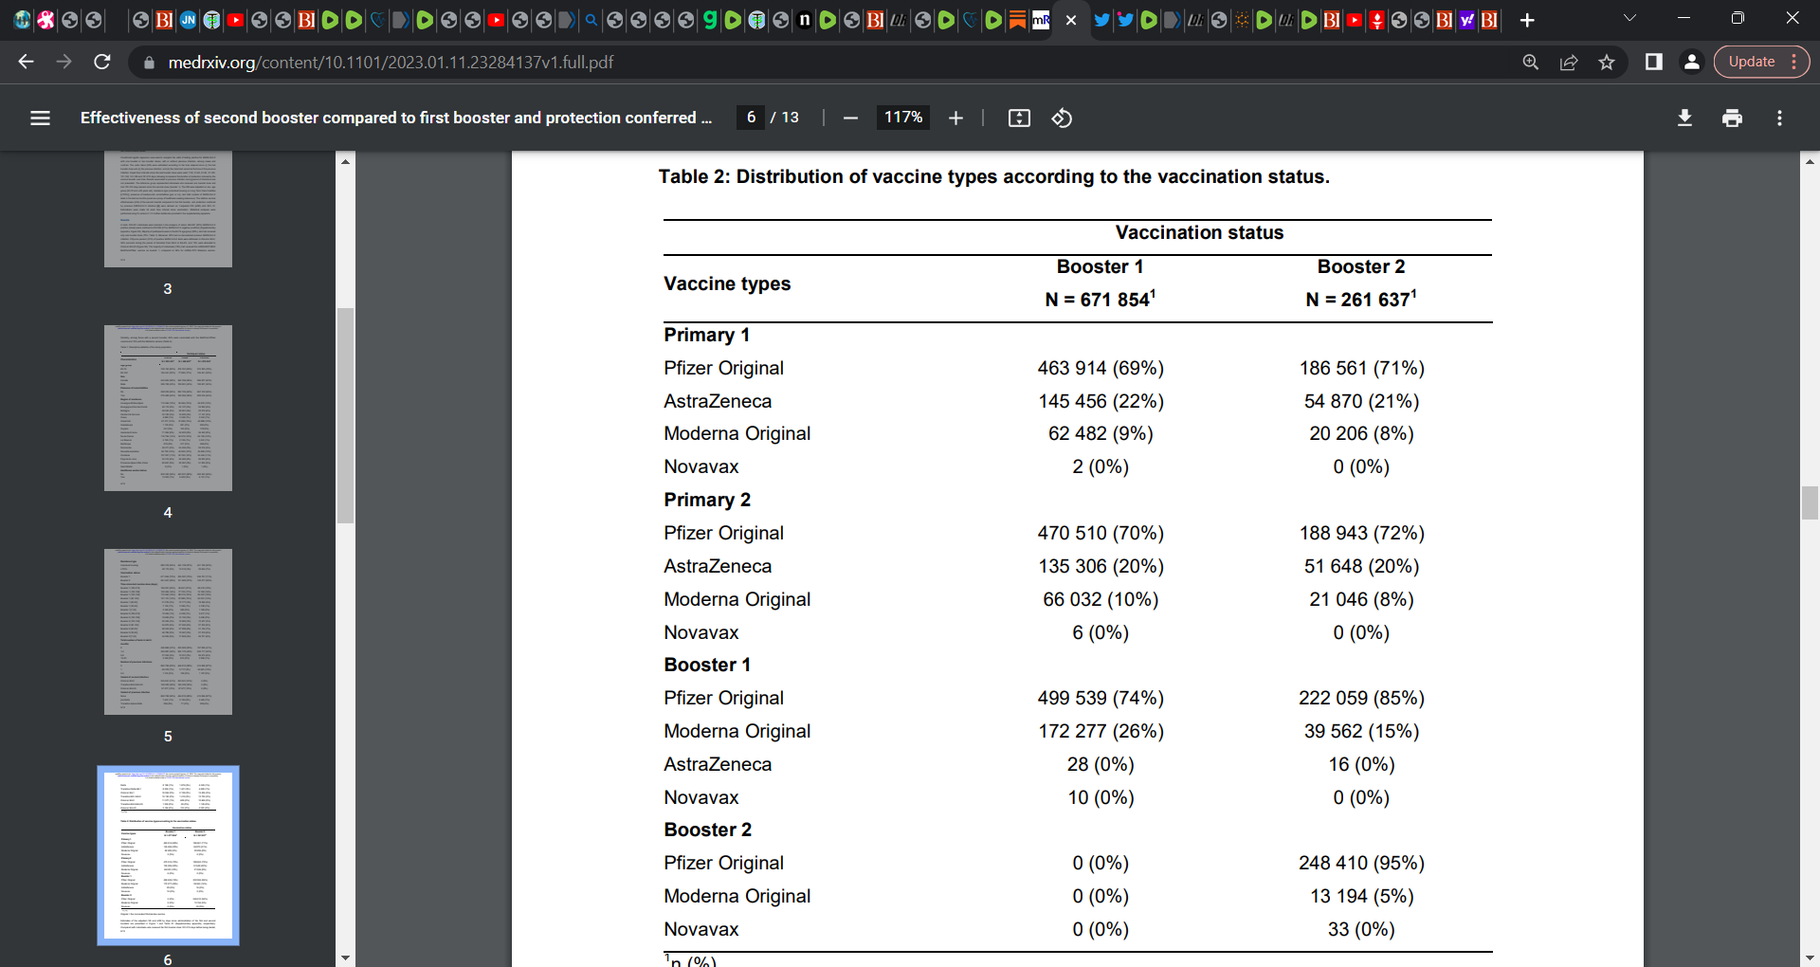The width and height of the screenshot is (1820, 967).
Task: Switch to the green '9' icon tab
Action: coord(709,20)
